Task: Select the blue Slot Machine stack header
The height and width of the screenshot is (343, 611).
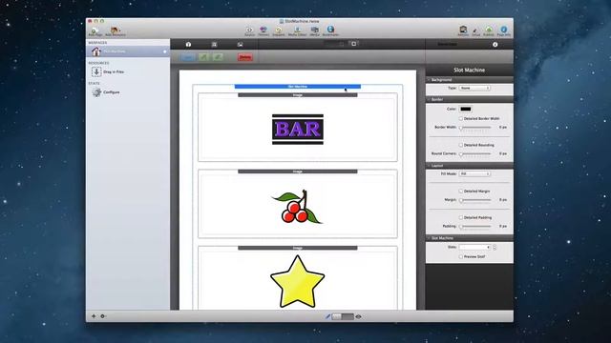Action: (297, 87)
